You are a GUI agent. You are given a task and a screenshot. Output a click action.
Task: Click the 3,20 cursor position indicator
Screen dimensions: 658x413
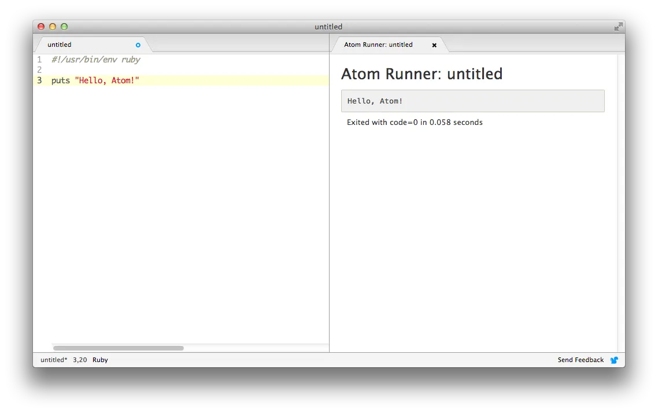point(80,360)
